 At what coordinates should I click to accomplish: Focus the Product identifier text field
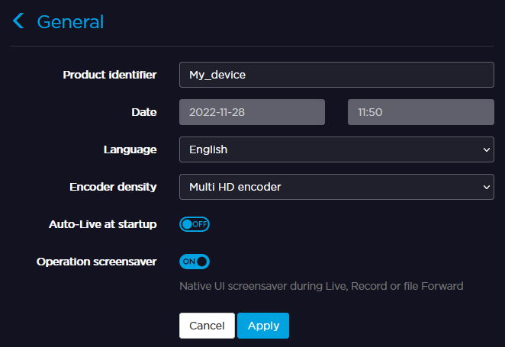[336, 75]
